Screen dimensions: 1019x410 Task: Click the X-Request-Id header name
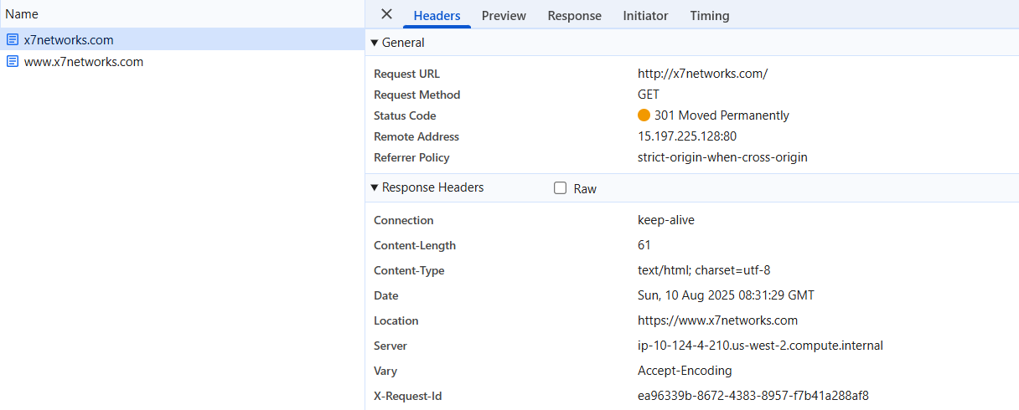click(x=407, y=396)
